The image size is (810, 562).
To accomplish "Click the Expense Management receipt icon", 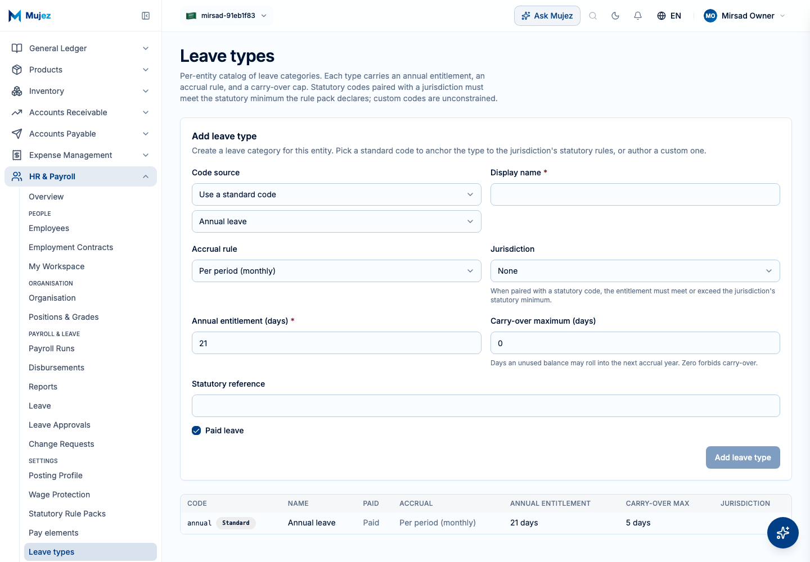I will click(x=17, y=155).
